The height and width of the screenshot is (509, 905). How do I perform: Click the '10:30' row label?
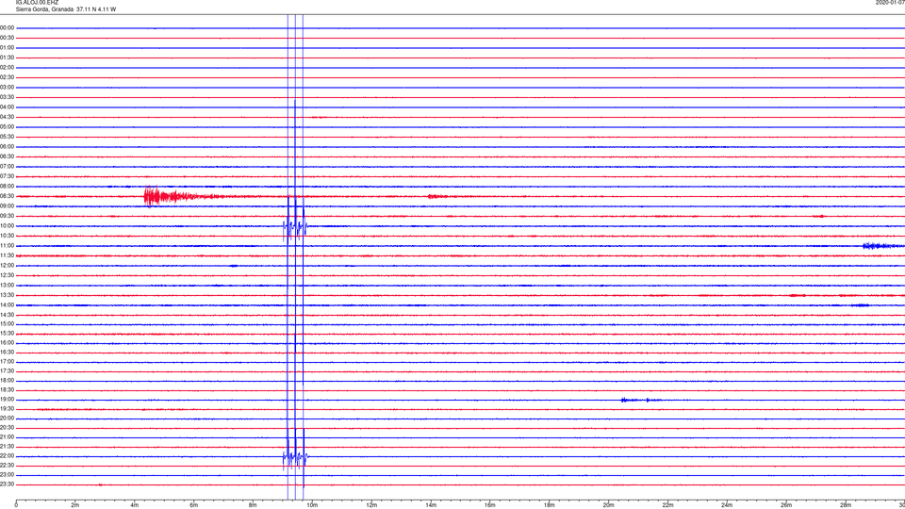pyautogui.click(x=7, y=236)
